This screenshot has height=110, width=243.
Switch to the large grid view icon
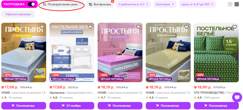(230, 4)
